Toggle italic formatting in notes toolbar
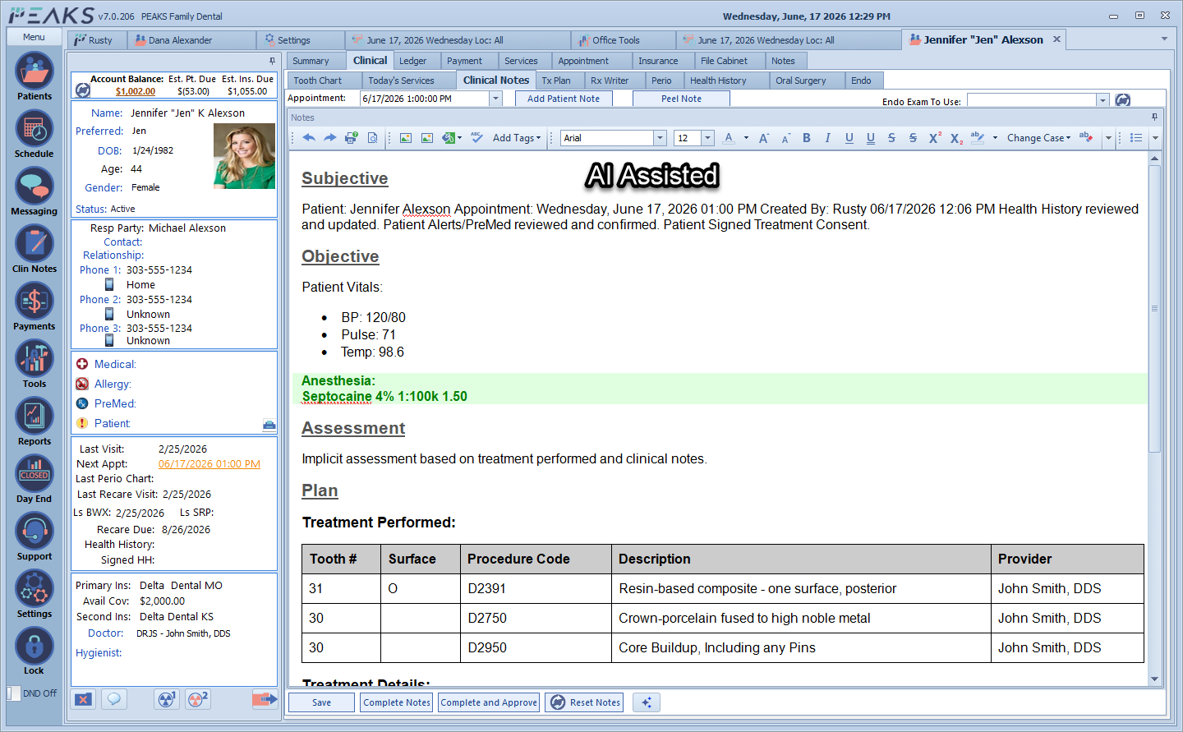The height and width of the screenshot is (732, 1183). 827,138
